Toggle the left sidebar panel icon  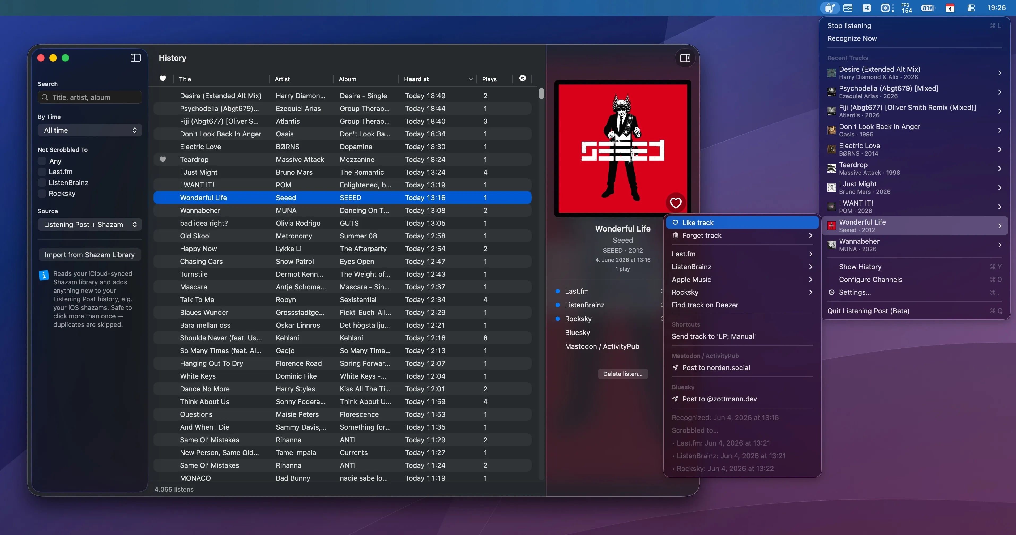point(136,58)
